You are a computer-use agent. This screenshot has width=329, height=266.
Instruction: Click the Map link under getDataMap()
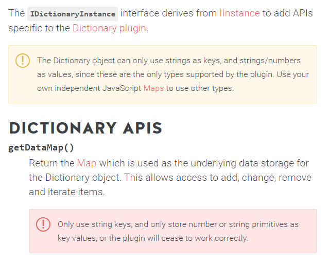(86, 163)
